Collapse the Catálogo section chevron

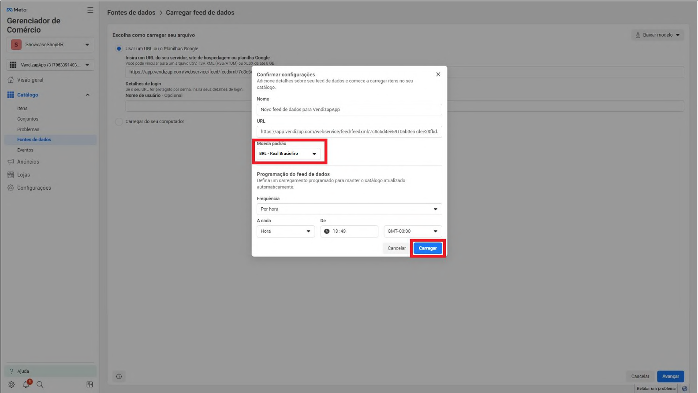tap(87, 95)
